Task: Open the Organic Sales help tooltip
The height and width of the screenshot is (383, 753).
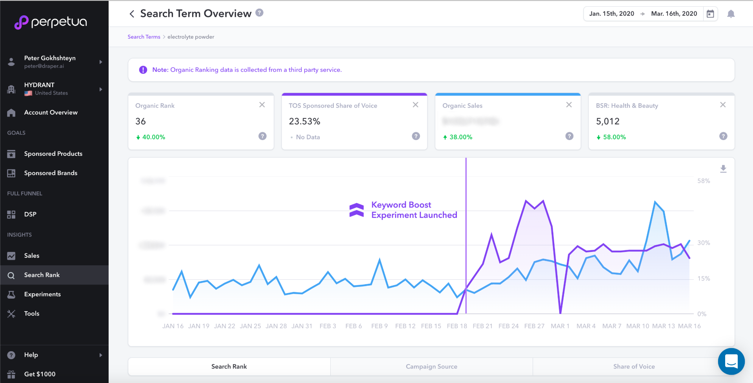Action: click(x=569, y=136)
